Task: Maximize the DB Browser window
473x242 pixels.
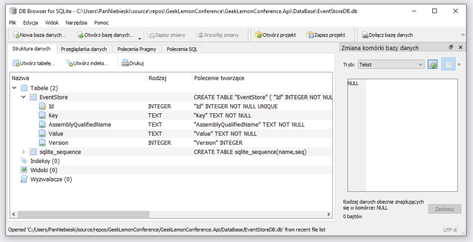Action: click(435, 11)
